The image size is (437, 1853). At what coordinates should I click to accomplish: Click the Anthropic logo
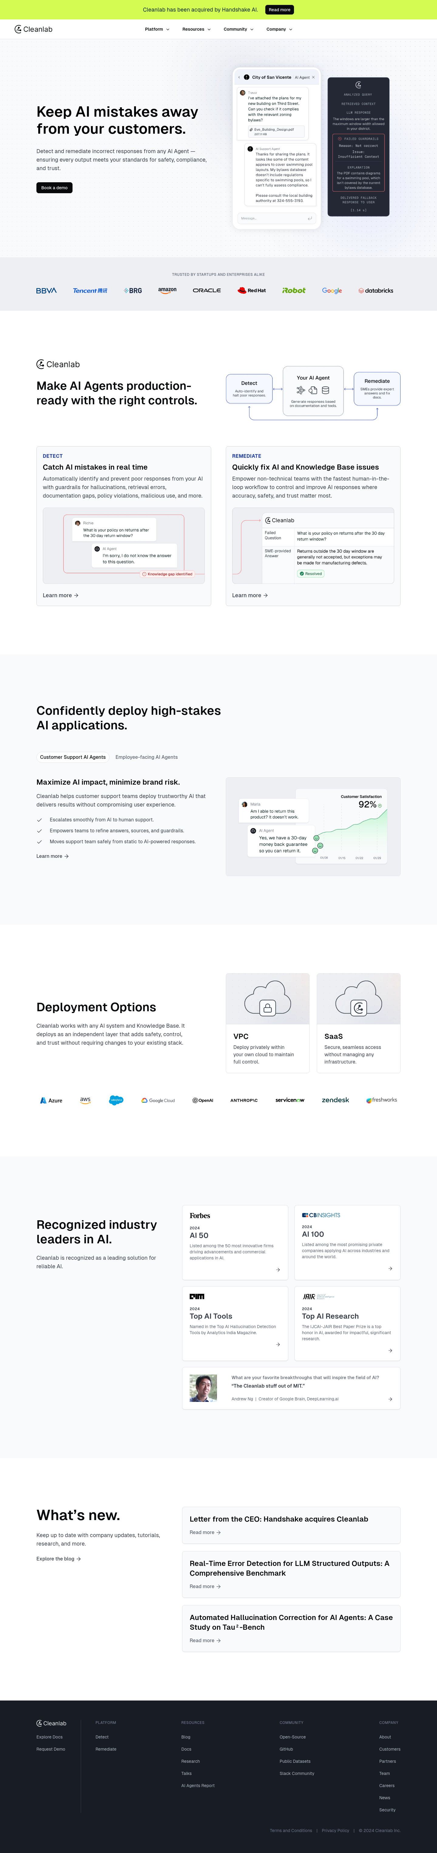pyautogui.click(x=244, y=1101)
